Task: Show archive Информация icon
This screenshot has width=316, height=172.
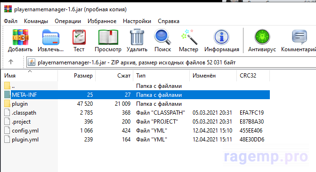Action: (x=221, y=37)
